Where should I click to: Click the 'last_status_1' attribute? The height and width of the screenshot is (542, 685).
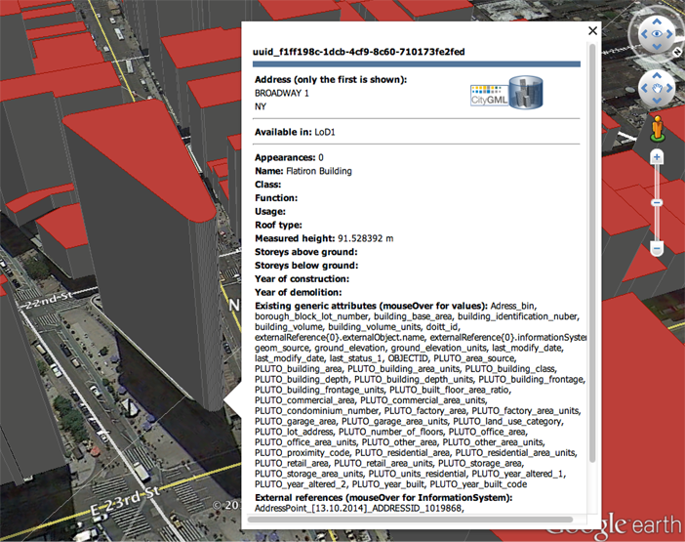coord(355,358)
